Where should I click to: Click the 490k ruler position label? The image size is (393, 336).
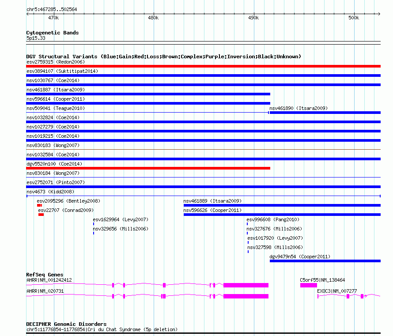point(253,18)
